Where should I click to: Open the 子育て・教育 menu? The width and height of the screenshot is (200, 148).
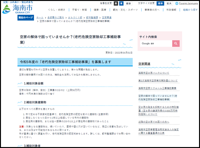tap(71, 10)
